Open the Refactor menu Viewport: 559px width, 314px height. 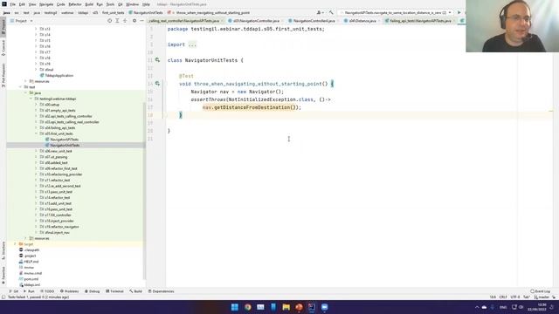click(x=75, y=4)
